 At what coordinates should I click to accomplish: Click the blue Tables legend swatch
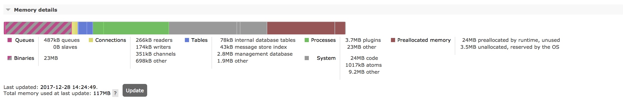pos(187,40)
